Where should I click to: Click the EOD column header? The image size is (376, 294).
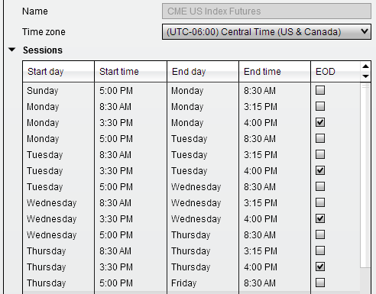tap(335, 72)
